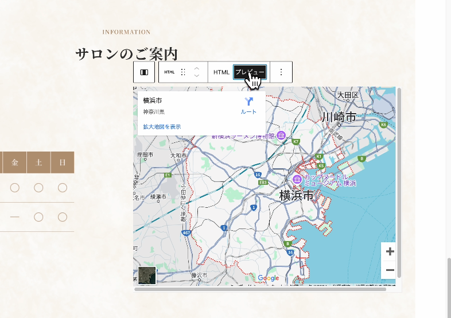The width and height of the screenshot is (451, 318).
Task: Click the Google logo on the map
Action: [268, 278]
